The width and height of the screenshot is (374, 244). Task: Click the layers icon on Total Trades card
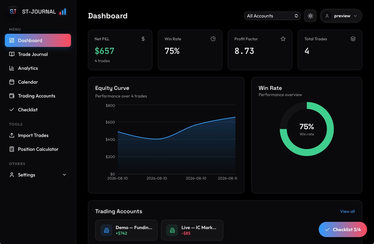tap(353, 39)
